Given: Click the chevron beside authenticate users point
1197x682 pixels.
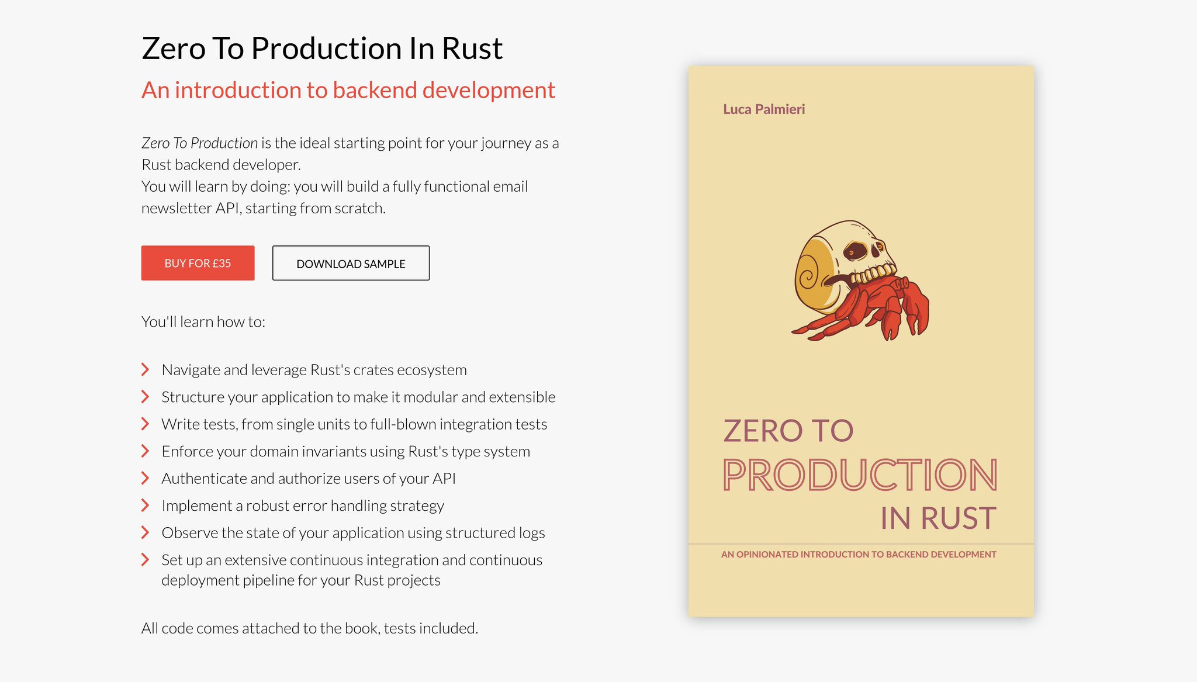Looking at the screenshot, I should pos(145,478).
